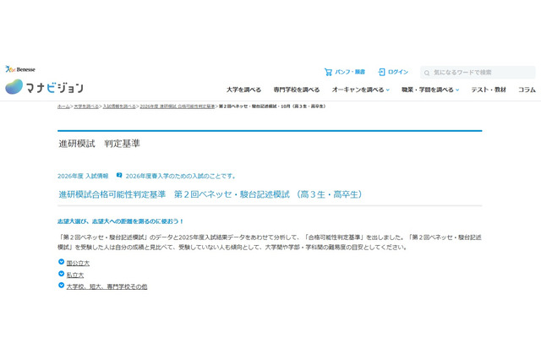Screen dimensions: 541x360
Task: Click the current breadcrumb 第2回ベネッセ・駿台記述模試・10月
Action: (272, 106)
